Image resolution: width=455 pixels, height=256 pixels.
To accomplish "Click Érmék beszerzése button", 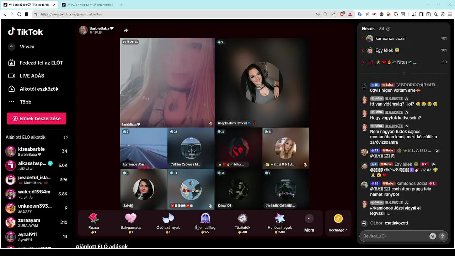I will click(x=36, y=118).
